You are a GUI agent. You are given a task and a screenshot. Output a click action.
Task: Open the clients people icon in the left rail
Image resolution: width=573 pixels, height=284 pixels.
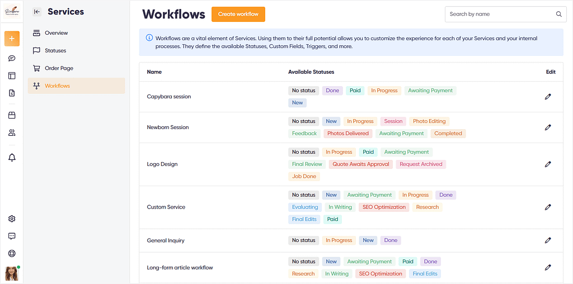point(12,132)
